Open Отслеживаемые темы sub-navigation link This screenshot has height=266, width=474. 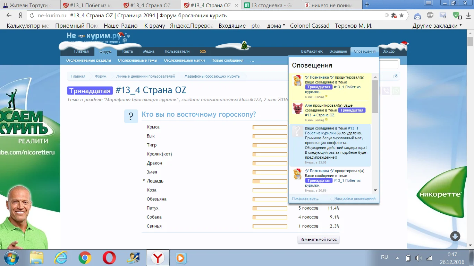137,60
